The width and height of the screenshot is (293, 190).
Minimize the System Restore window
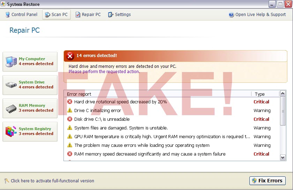[272, 4]
